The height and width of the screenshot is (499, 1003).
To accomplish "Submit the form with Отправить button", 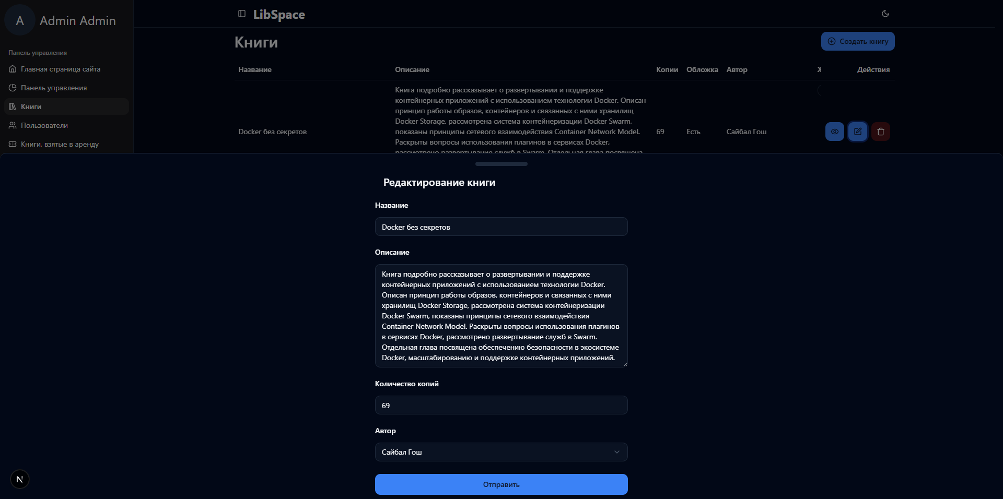I will click(x=501, y=484).
